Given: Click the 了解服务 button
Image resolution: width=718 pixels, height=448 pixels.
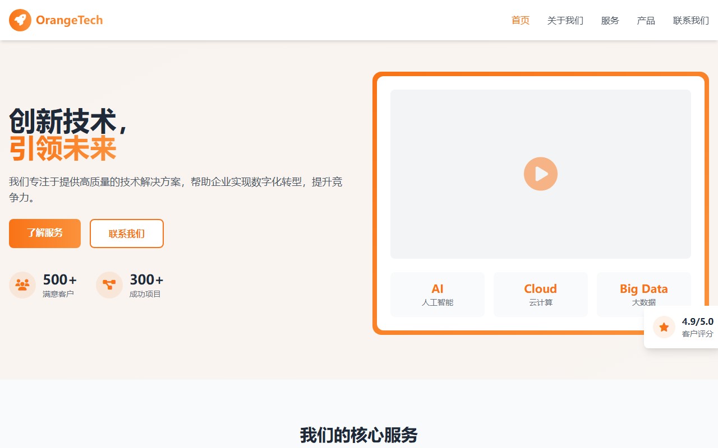Looking at the screenshot, I should point(44,233).
